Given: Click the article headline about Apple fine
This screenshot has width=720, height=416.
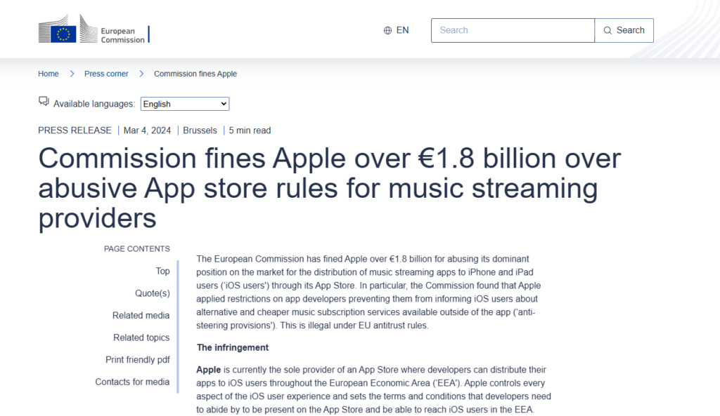Looking at the screenshot, I should (329, 188).
